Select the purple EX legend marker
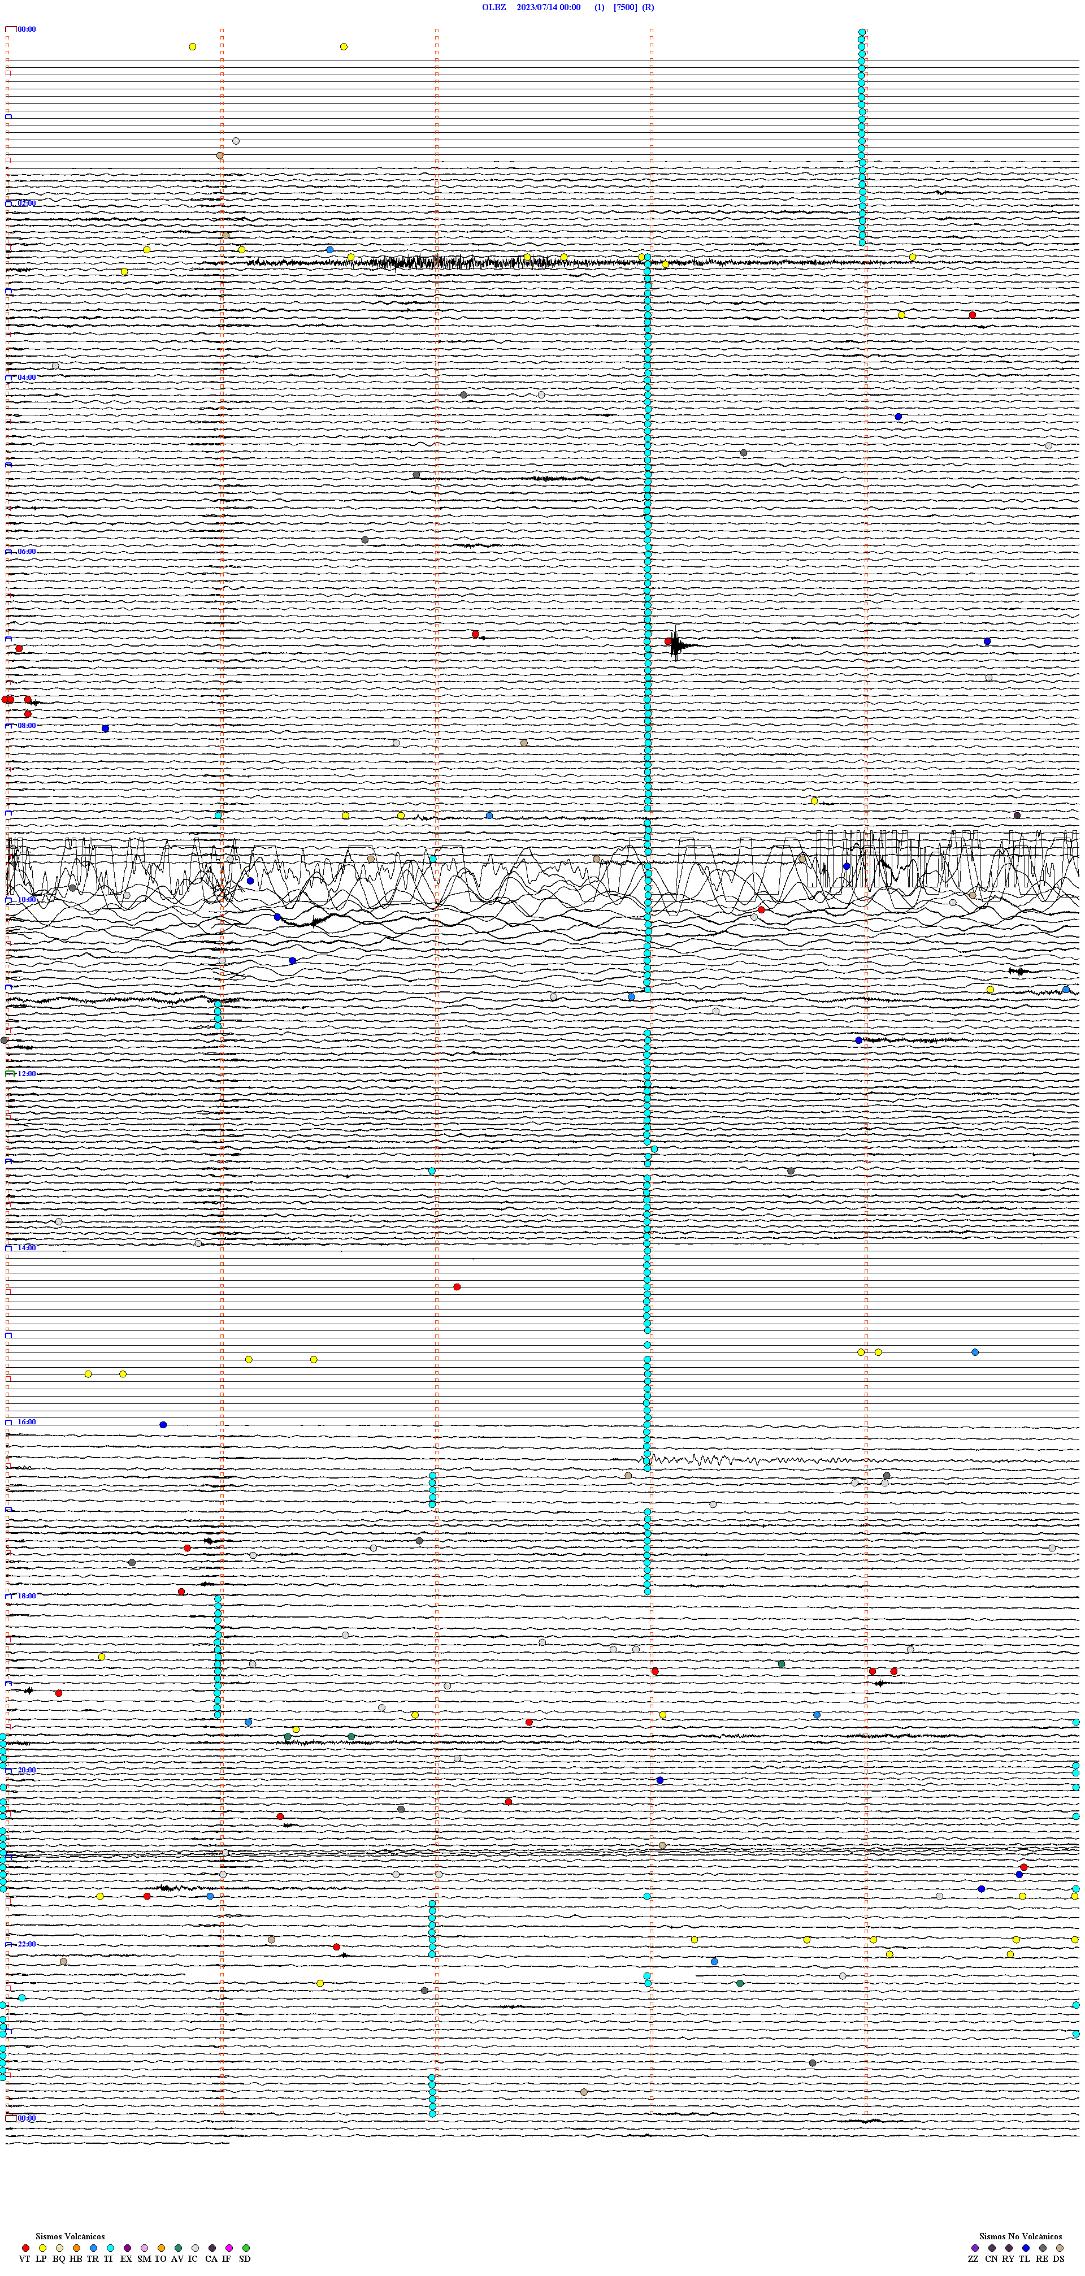 click(x=127, y=2247)
